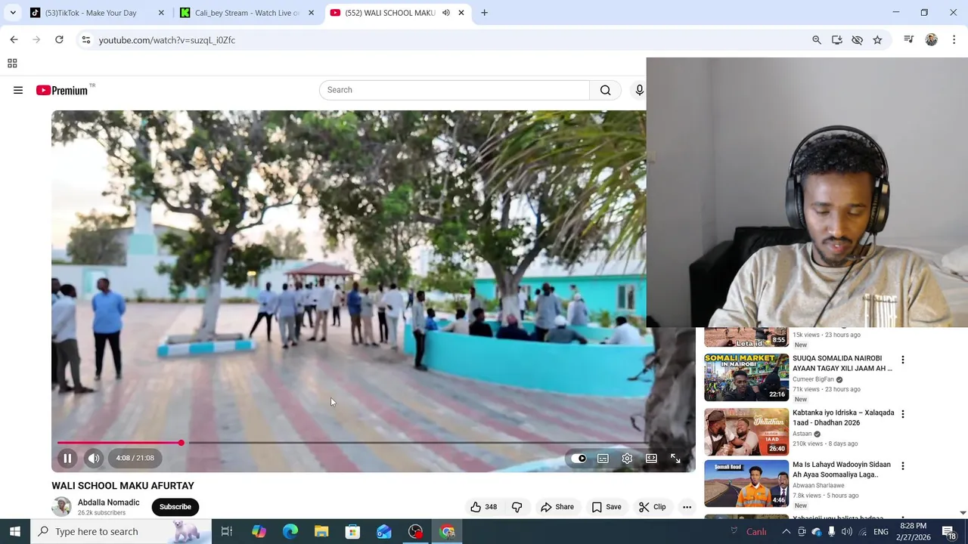Open options for SUUQA SOMALIDA NAIROBI video
Image resolution: width=968 pixels, height=544 pixels.
pyautogui.click(x=902, y=360)
